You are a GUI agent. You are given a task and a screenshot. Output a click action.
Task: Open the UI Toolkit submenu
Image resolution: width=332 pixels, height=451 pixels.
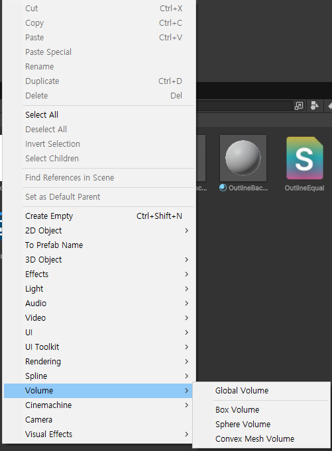[99, 347]
